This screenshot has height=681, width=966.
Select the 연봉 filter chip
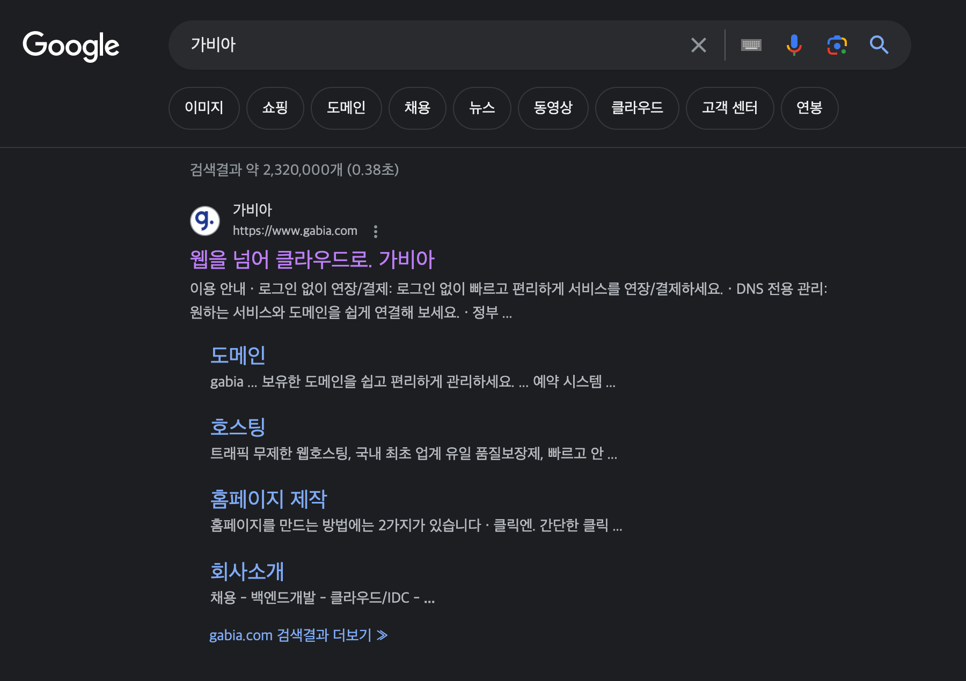coord(809,108)
